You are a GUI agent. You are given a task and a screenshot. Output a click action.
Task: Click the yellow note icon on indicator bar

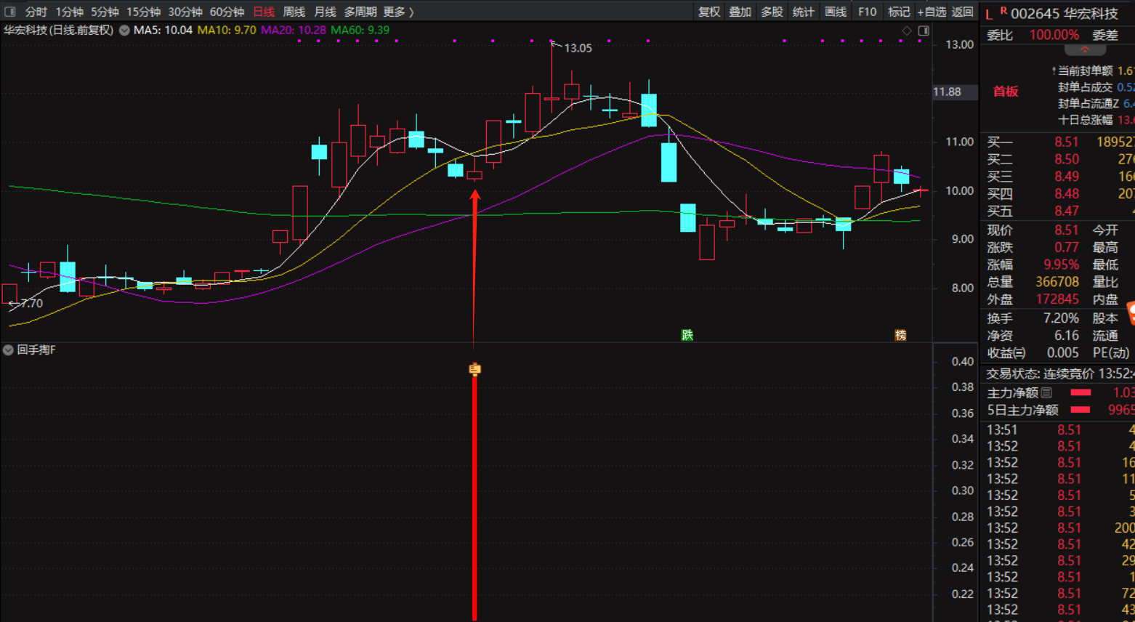coord(474,369)
